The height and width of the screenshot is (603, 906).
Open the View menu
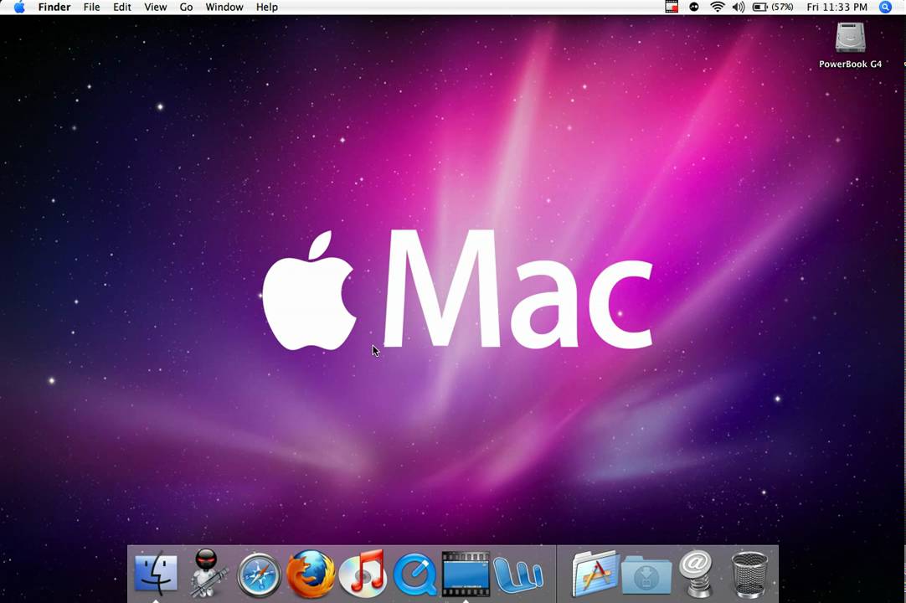point(156,7)
